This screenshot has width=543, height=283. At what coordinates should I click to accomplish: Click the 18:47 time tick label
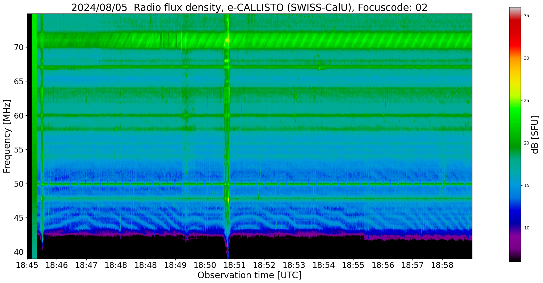pos(86,265)
